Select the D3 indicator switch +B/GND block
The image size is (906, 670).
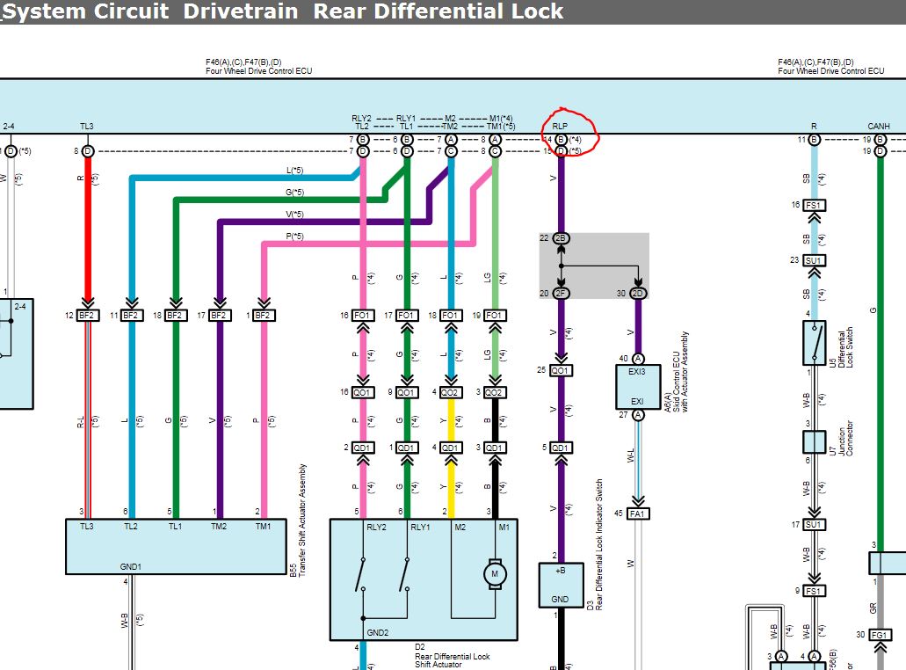point(561,585)
